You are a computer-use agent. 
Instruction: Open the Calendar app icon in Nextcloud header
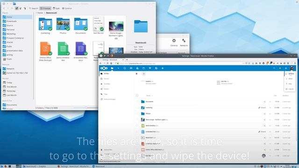pos(143,68)
